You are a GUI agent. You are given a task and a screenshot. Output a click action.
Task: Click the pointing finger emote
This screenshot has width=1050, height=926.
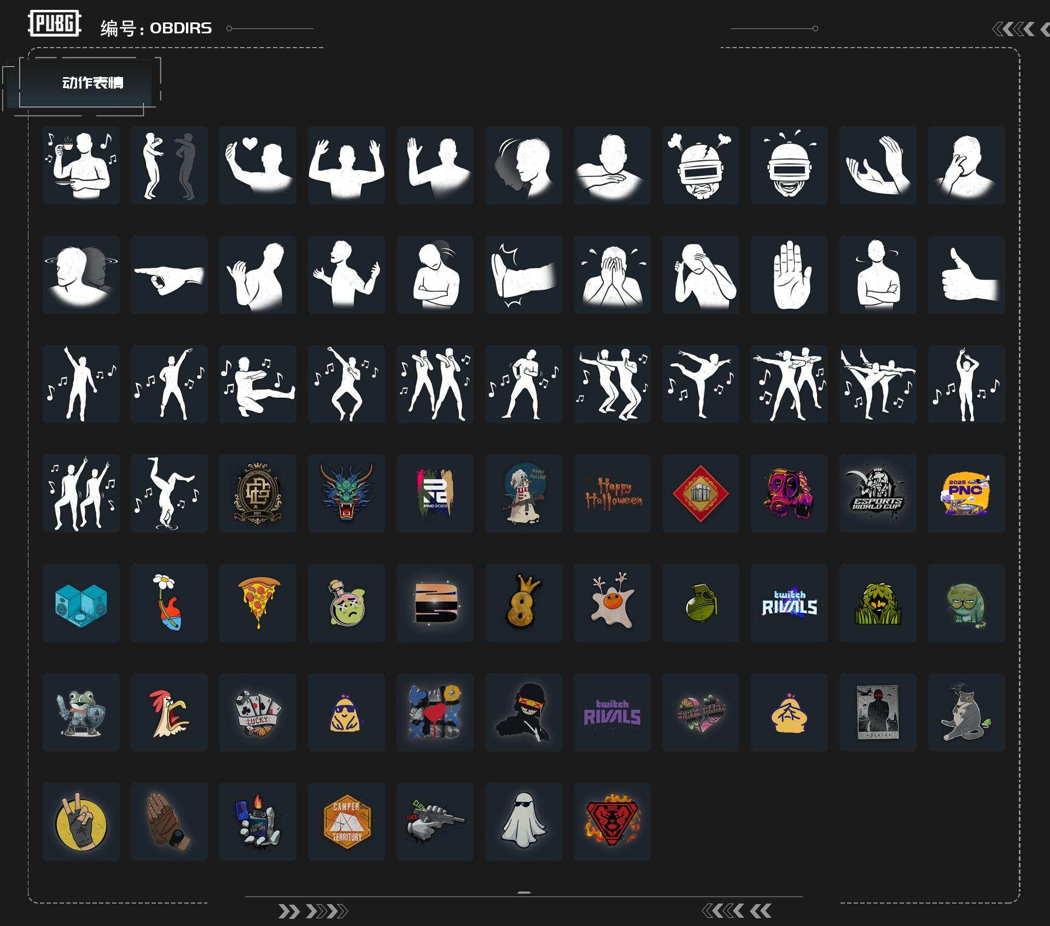point(169,275)
